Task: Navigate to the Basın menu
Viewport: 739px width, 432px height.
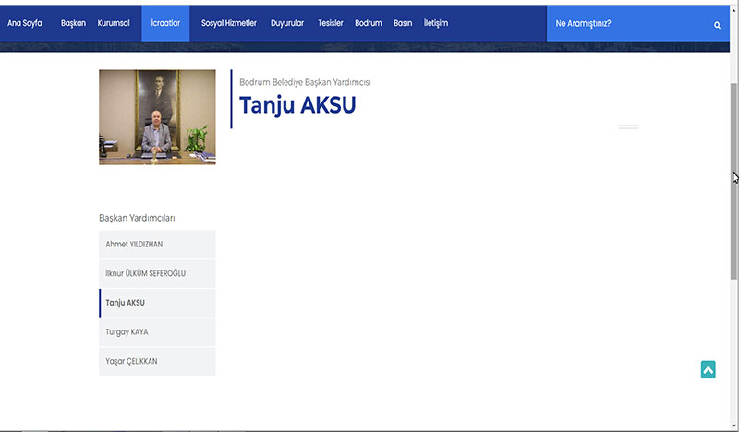Action: tap(403, 23)
